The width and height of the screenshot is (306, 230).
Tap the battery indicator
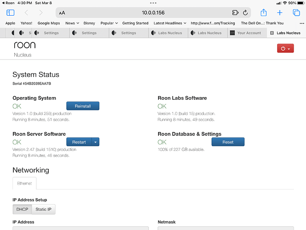pos(301,3)
